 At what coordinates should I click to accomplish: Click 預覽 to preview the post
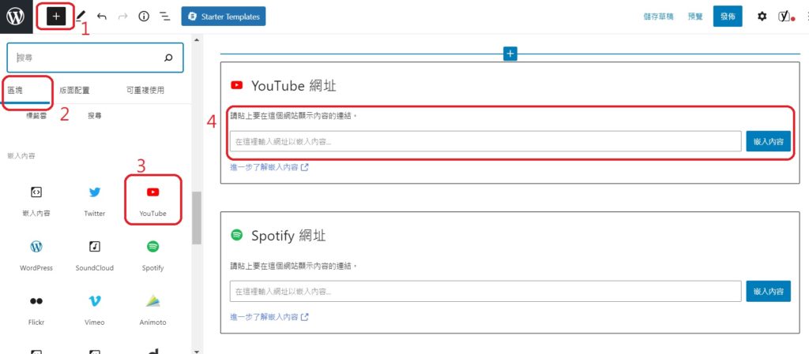[695, 17]
